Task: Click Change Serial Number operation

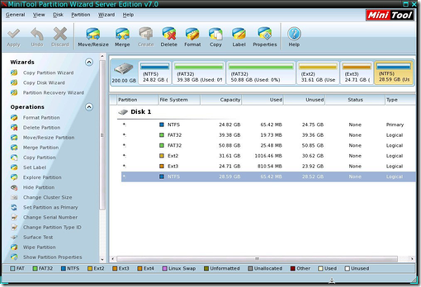Action: point(50,217)
